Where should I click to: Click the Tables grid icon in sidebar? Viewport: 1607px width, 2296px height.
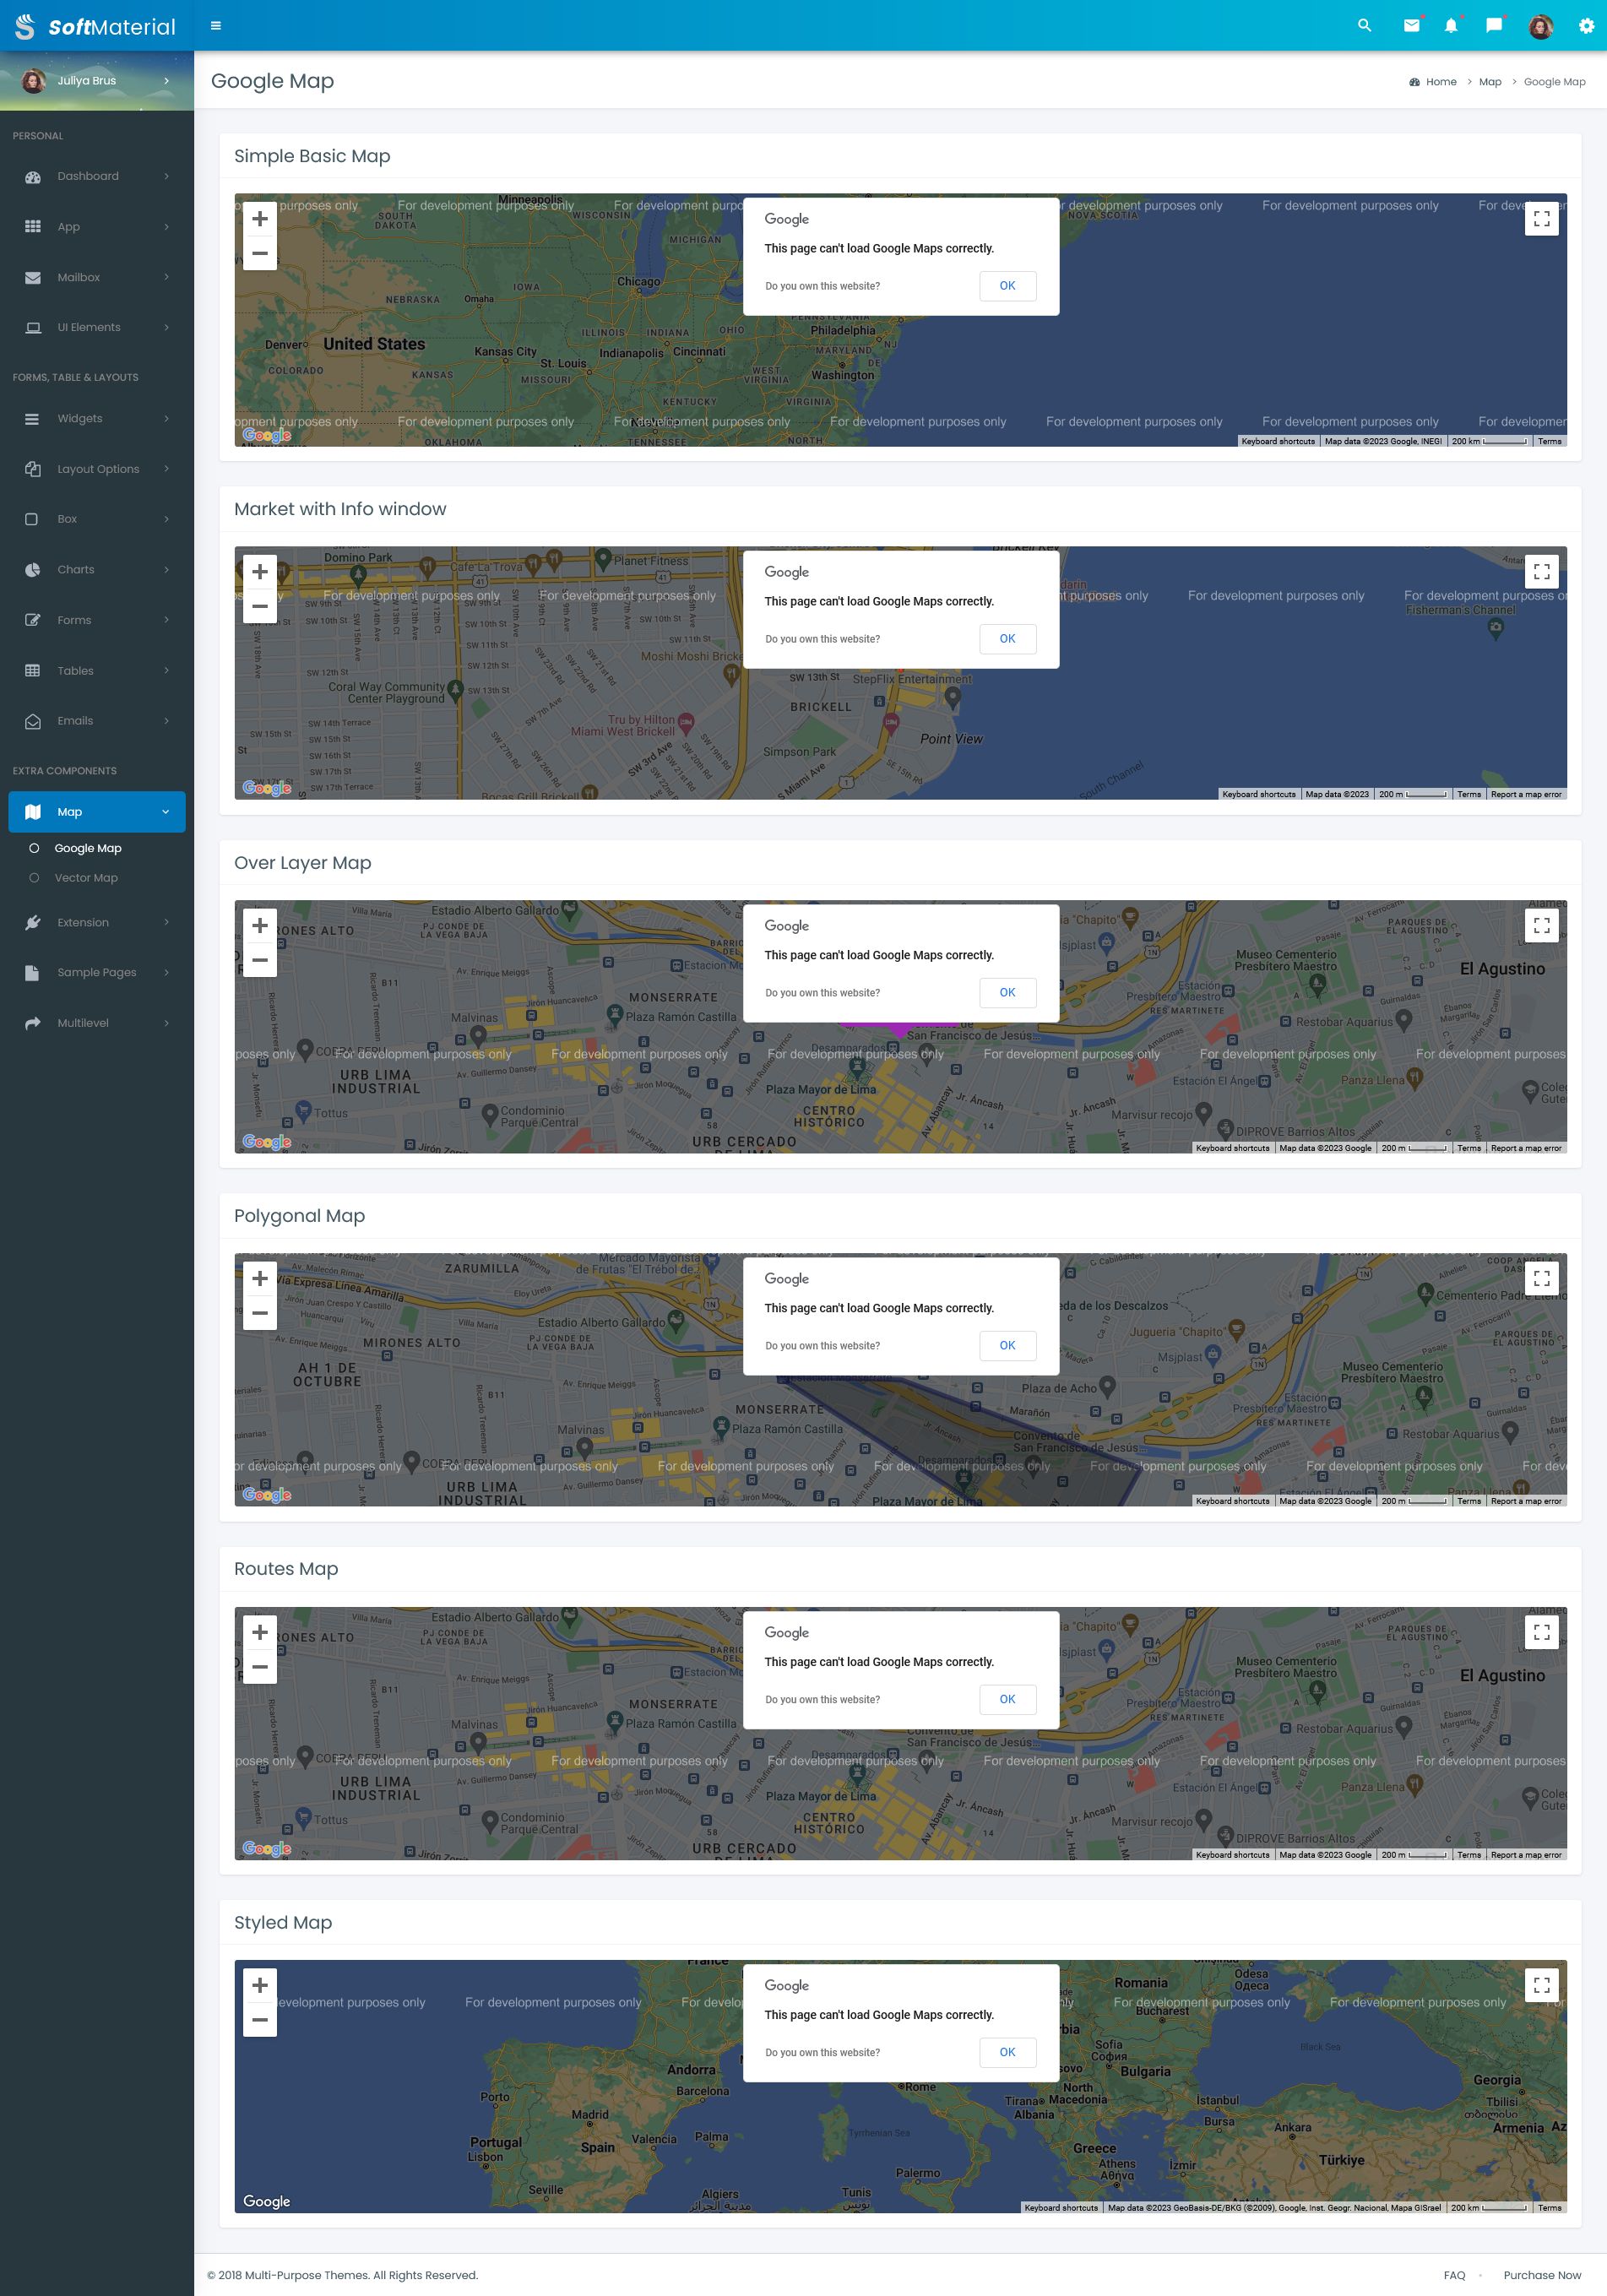(x=33, y=671)
